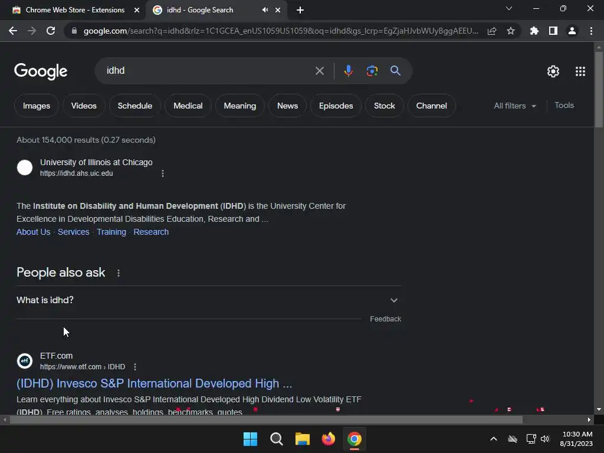Close the idhd Google Search tab
Viewport: 604px width, 453px height.
tap(278, 10)
